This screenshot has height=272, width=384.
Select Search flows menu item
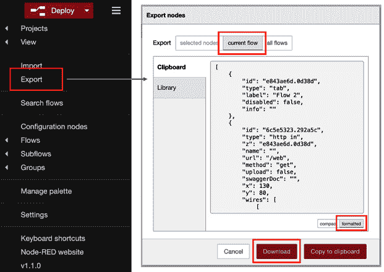(41, 103)
